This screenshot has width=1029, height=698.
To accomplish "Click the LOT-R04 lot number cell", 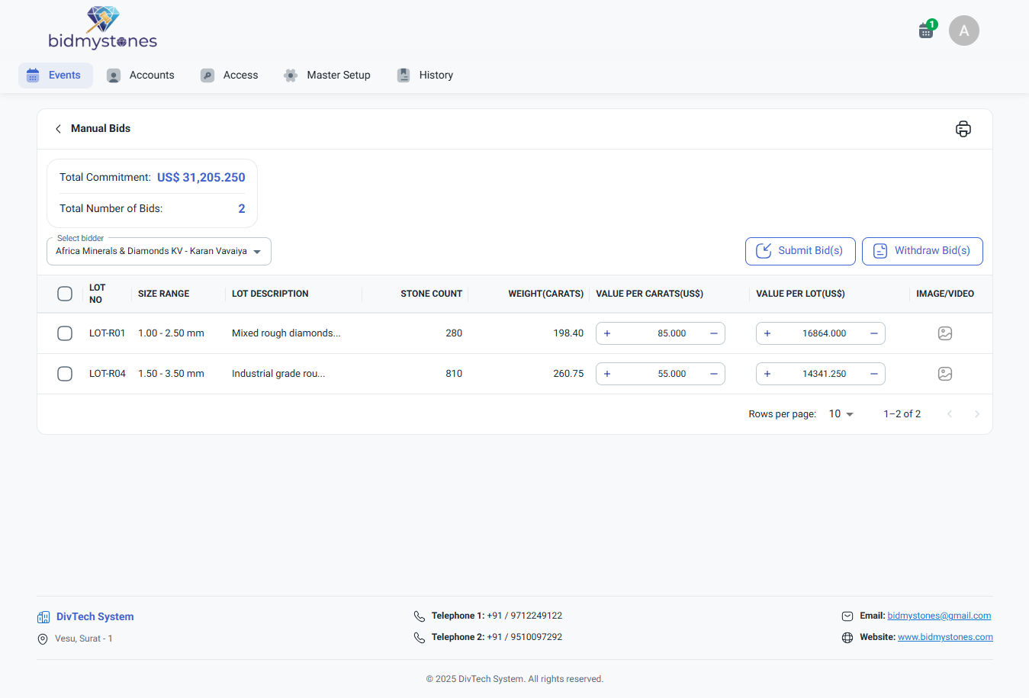I will [107, 374].
